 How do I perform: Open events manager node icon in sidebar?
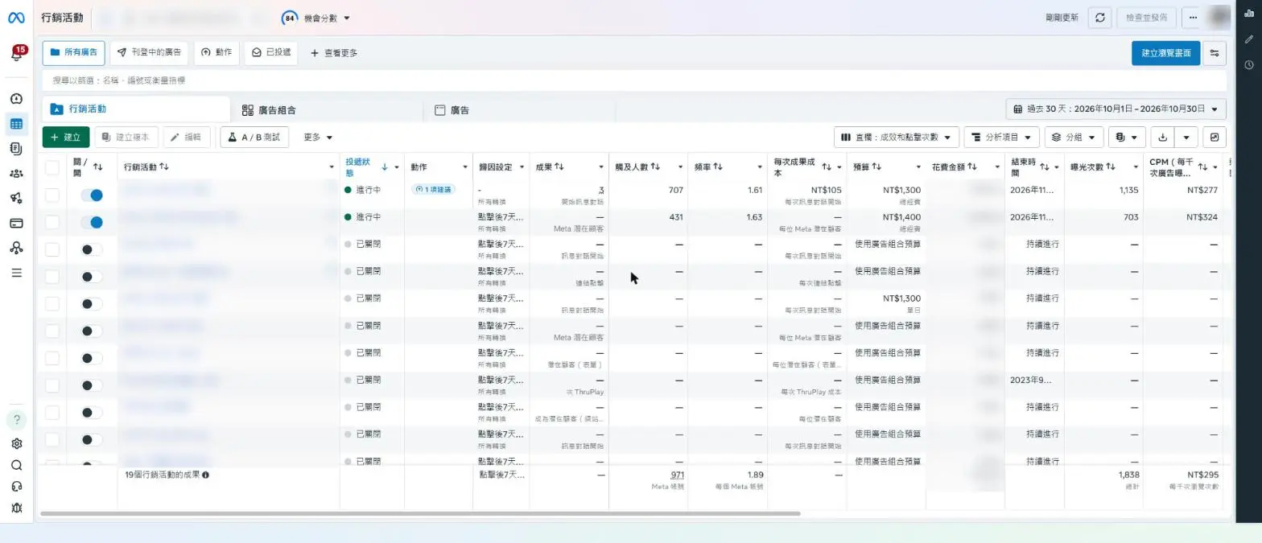click(16, 248)
